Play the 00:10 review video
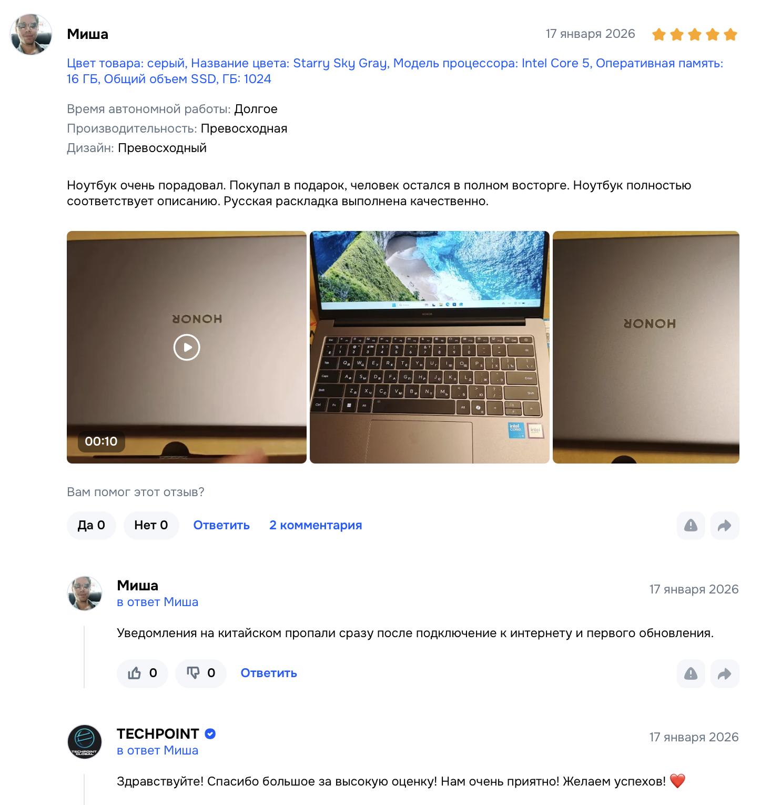The width and height of the screenshot is (771, 805). [187, 347]
